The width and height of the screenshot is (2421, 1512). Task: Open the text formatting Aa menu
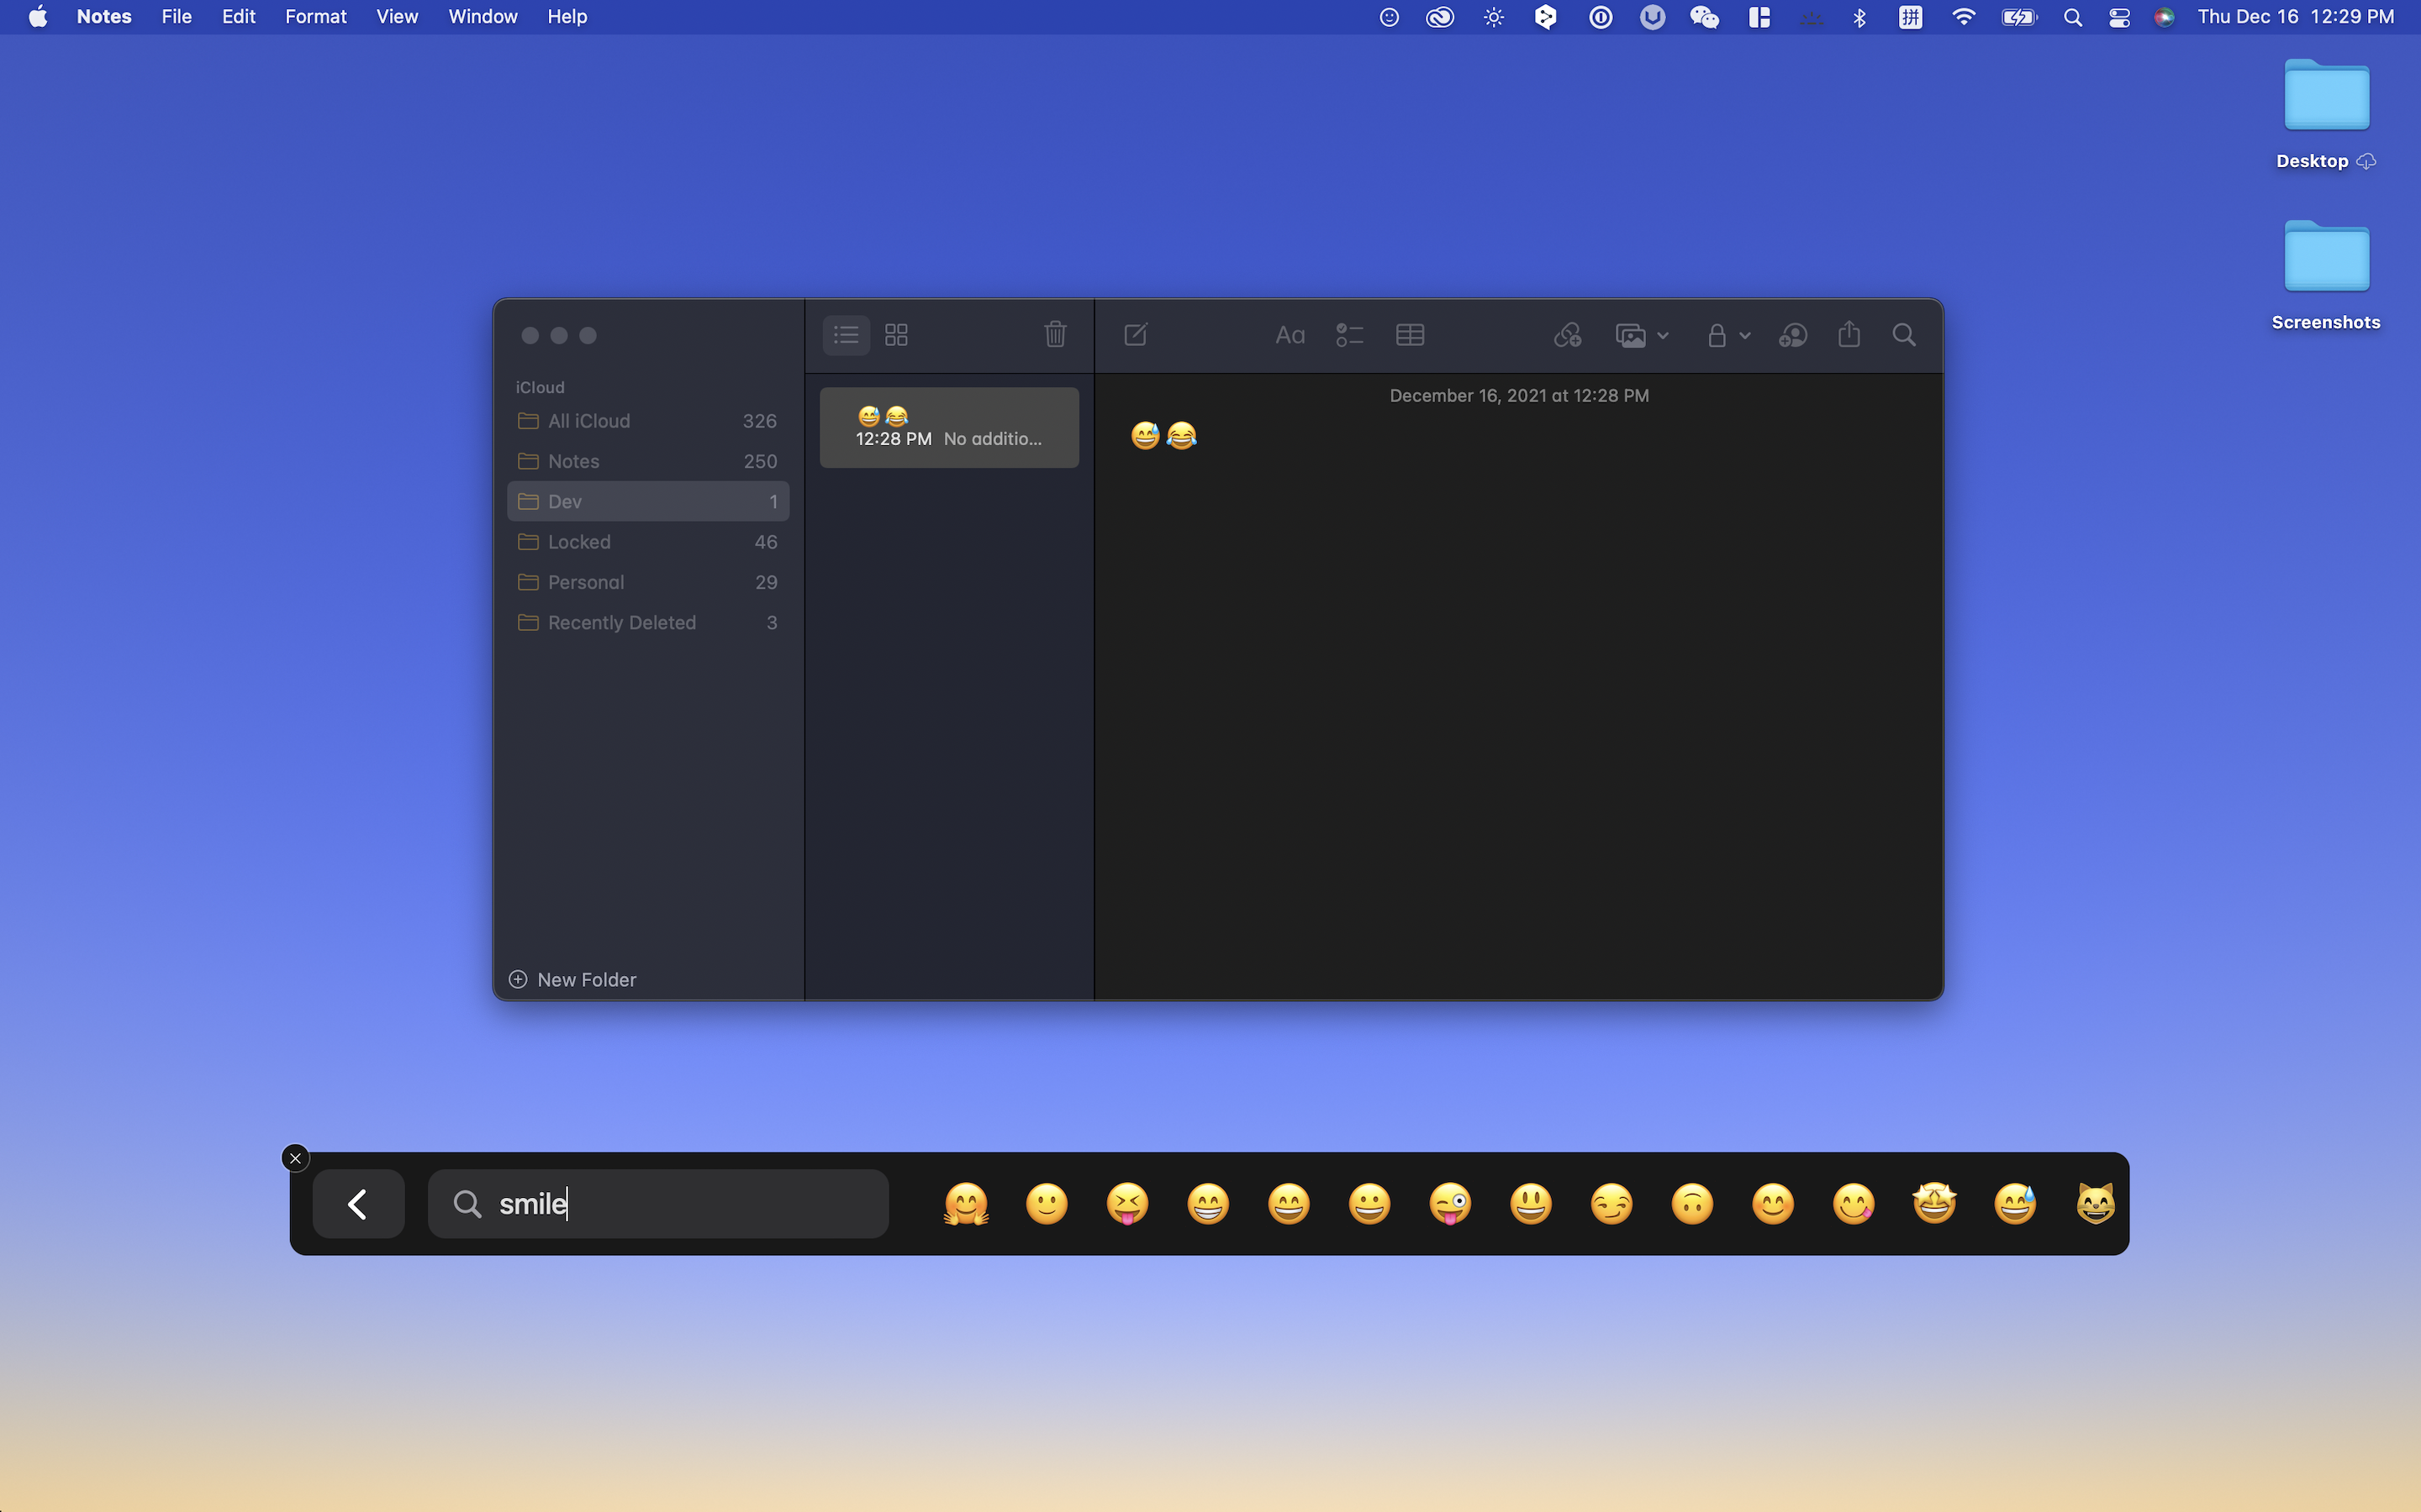(1289, 334)
